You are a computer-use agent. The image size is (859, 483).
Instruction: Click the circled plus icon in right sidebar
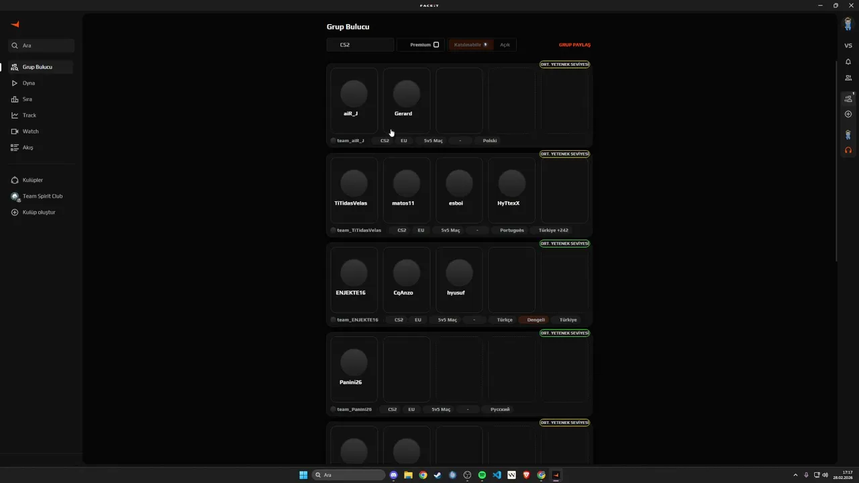848,114
